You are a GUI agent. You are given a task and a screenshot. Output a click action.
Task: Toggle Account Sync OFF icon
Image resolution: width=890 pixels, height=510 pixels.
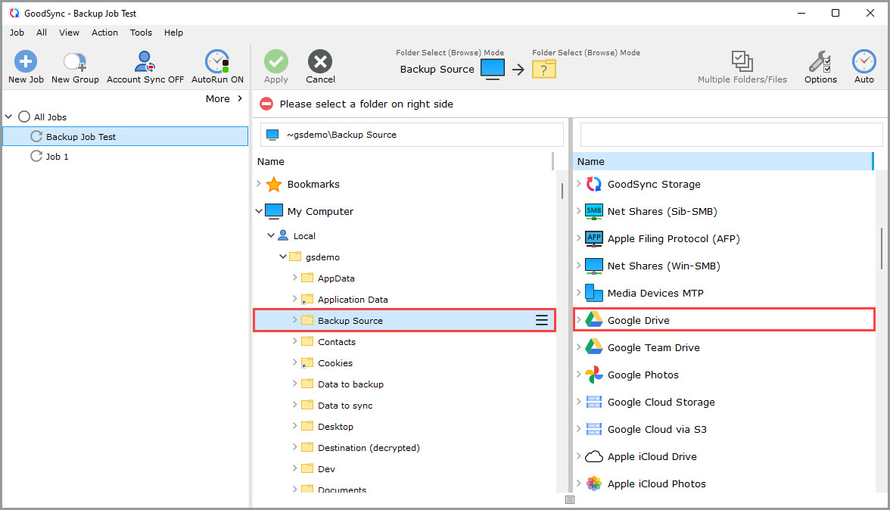point(145,61)
